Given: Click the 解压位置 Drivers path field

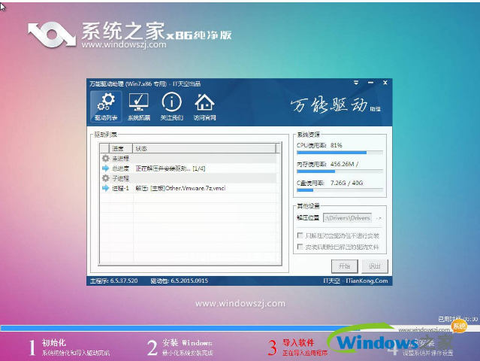Looking at the screenshot, I should click(348, 218).
